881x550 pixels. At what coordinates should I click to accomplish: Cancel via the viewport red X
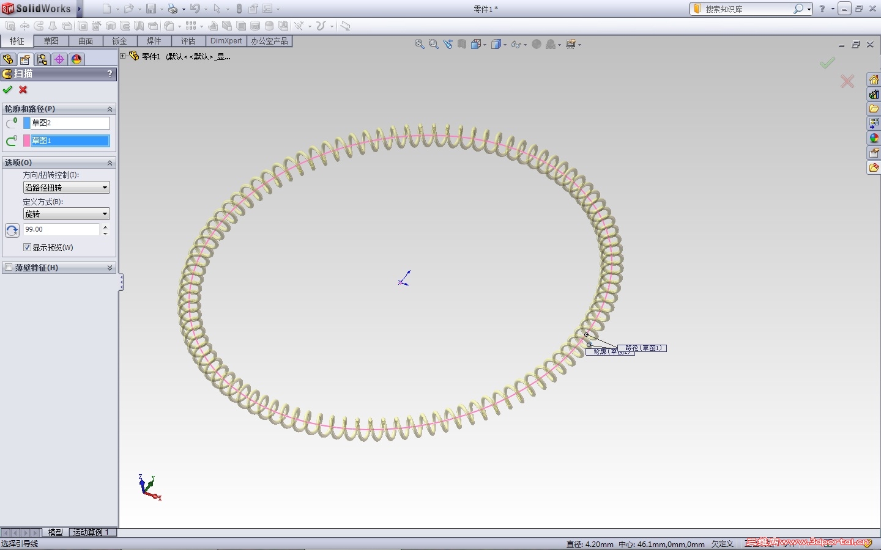[847, 81]
